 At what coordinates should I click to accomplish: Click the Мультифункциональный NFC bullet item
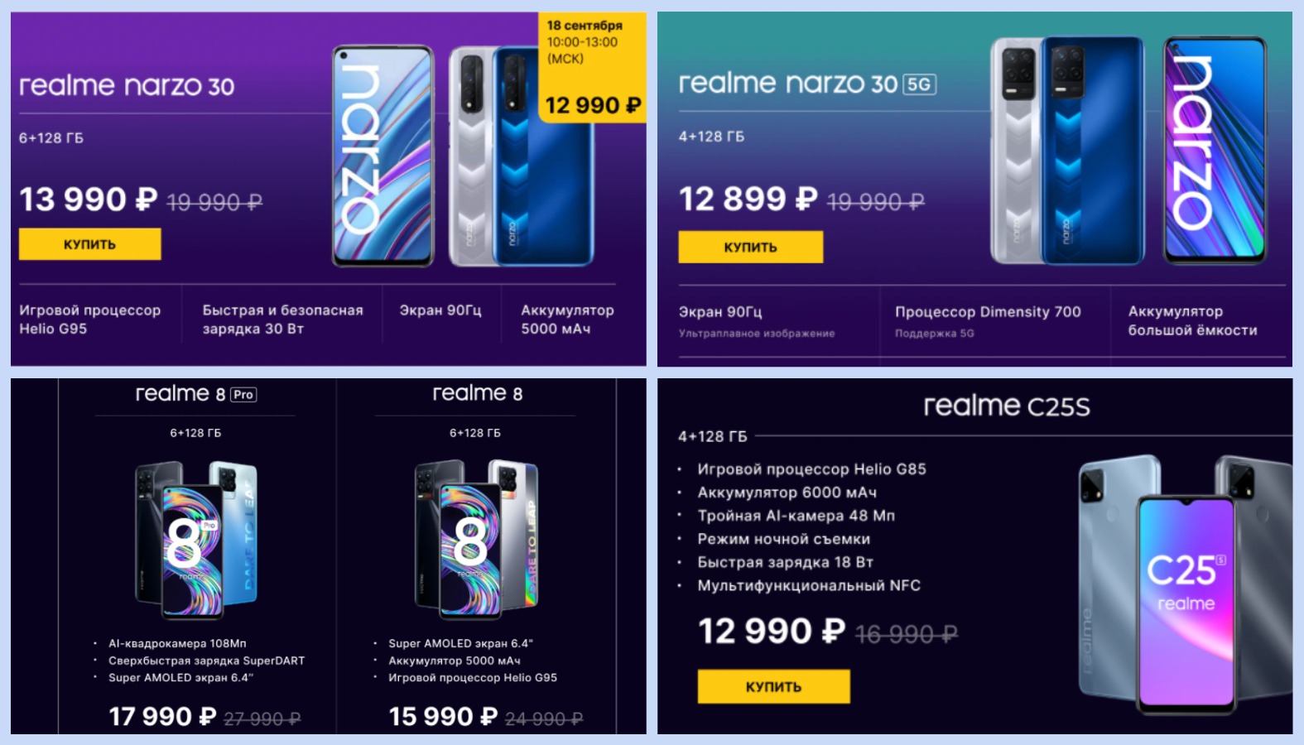coord(809,585)
